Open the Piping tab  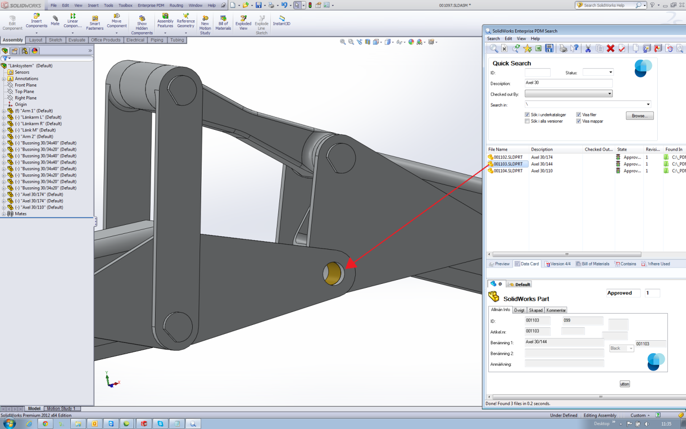point(157,40)
